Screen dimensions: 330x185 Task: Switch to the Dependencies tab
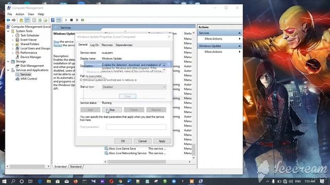click(x=124, y=45)
